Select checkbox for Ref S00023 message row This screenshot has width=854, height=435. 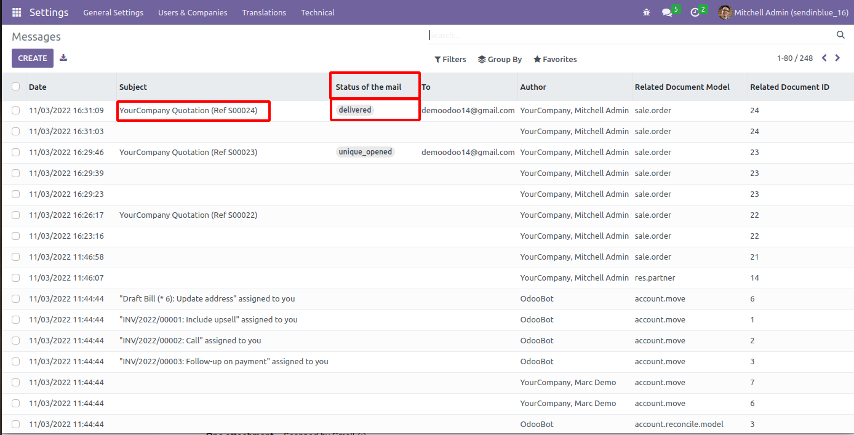pos(15,153)
